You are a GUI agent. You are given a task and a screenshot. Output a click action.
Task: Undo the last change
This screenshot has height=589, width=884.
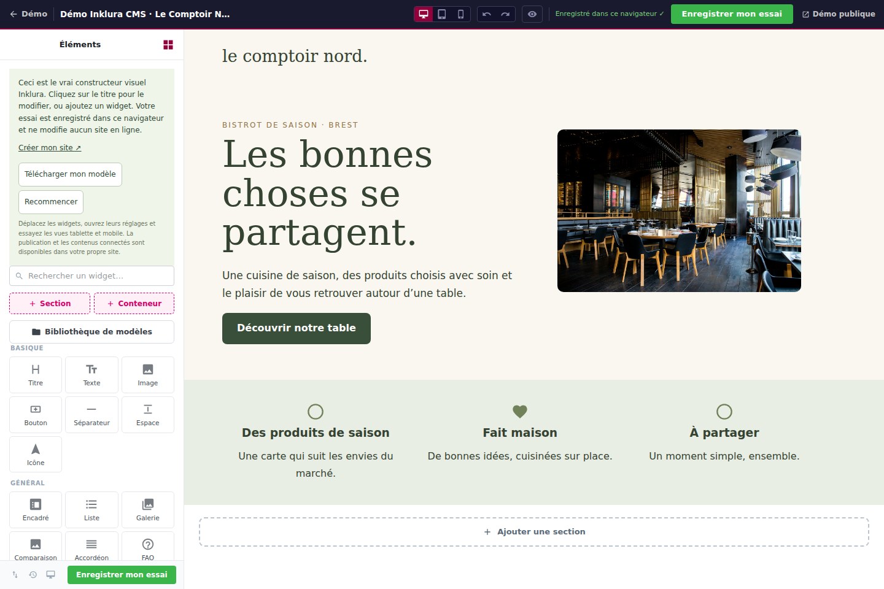[487, 14]
